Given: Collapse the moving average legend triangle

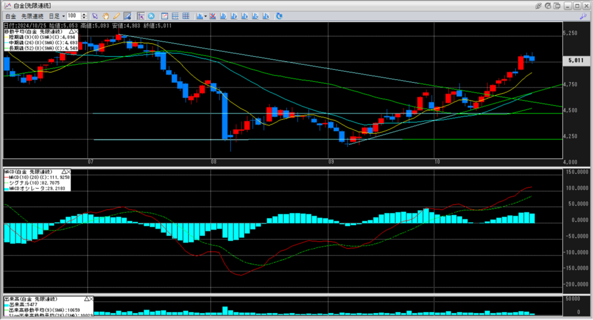Looking at the screenshot, I should coord(71,31).
